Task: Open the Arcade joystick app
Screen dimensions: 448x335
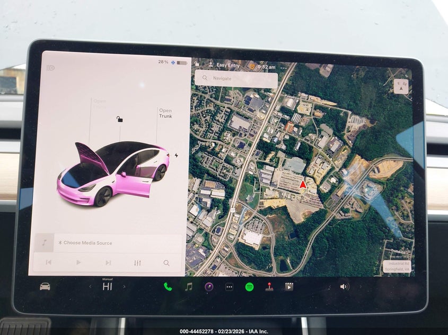Action: (269, 287)
